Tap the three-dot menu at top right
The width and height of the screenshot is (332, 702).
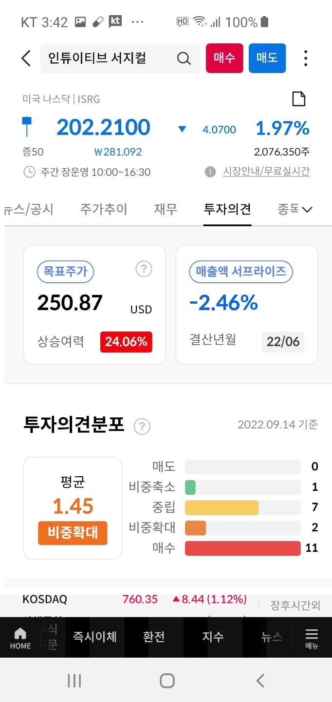tap(305, 58)
